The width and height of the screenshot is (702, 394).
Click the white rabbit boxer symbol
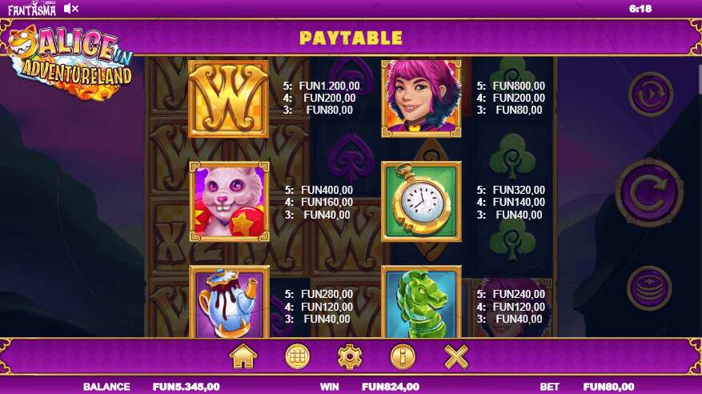[x=229, y=202]
